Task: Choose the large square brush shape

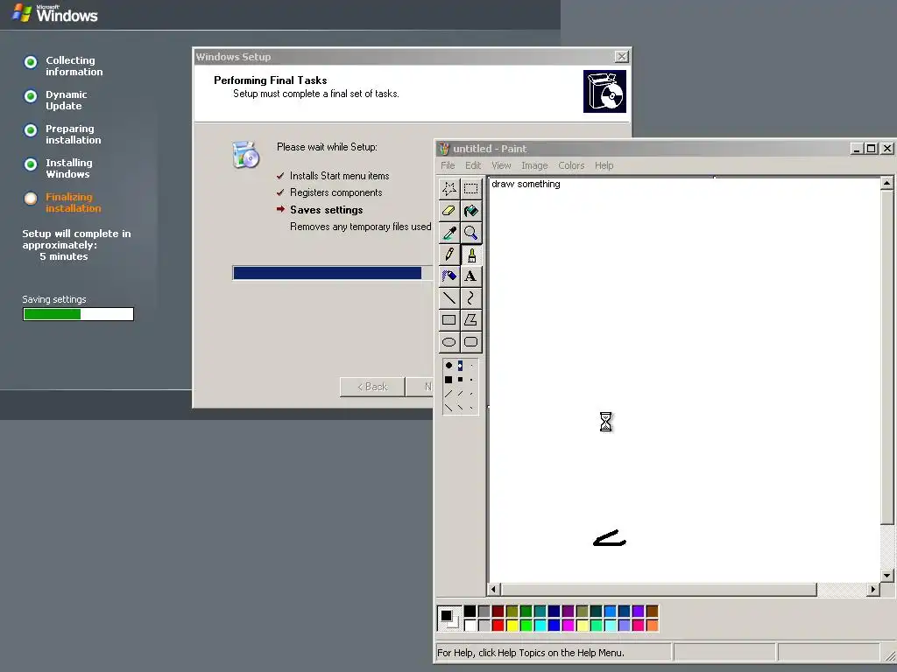Action: coord(448,380)
